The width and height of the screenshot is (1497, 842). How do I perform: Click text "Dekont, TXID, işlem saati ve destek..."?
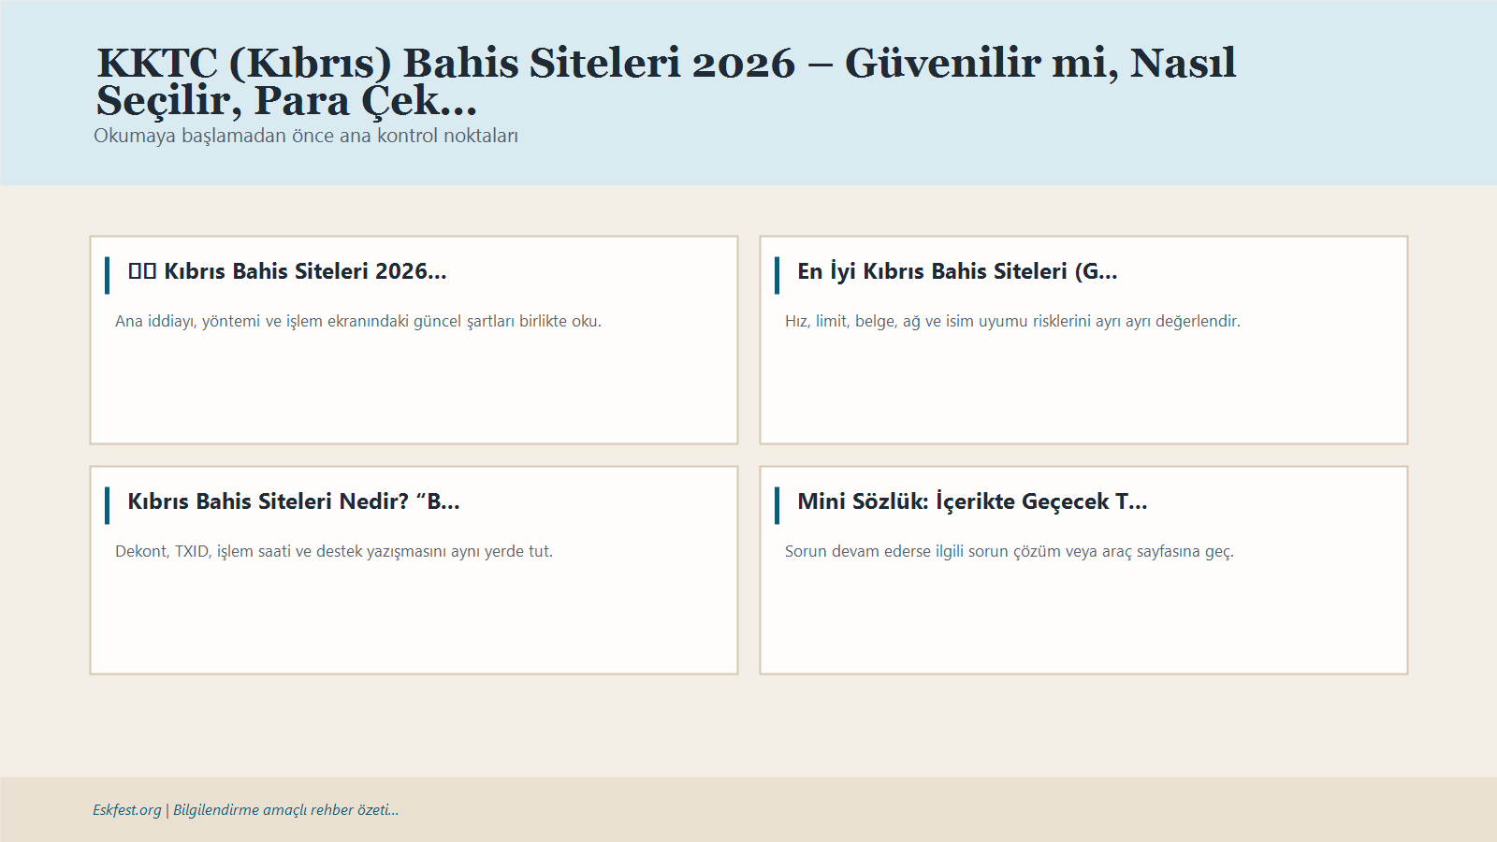point(334,551)
